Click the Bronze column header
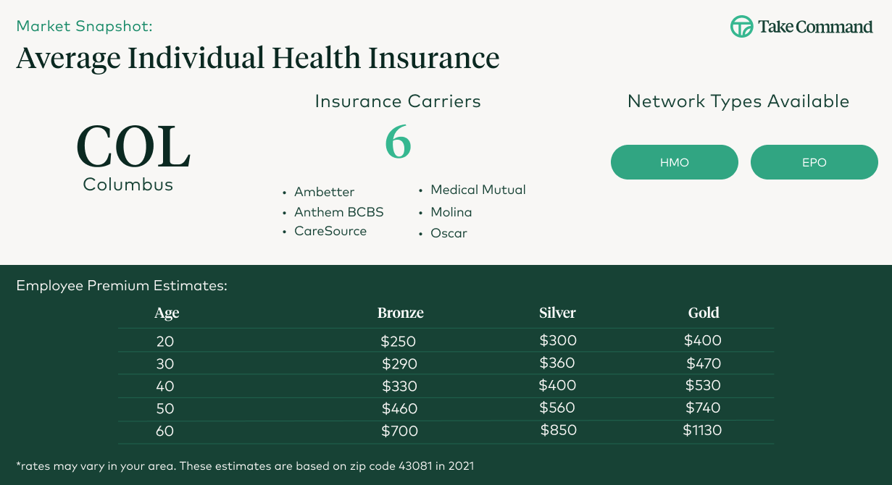The height and width of the screenshot is (485, 892). click(x=400, y=313)
